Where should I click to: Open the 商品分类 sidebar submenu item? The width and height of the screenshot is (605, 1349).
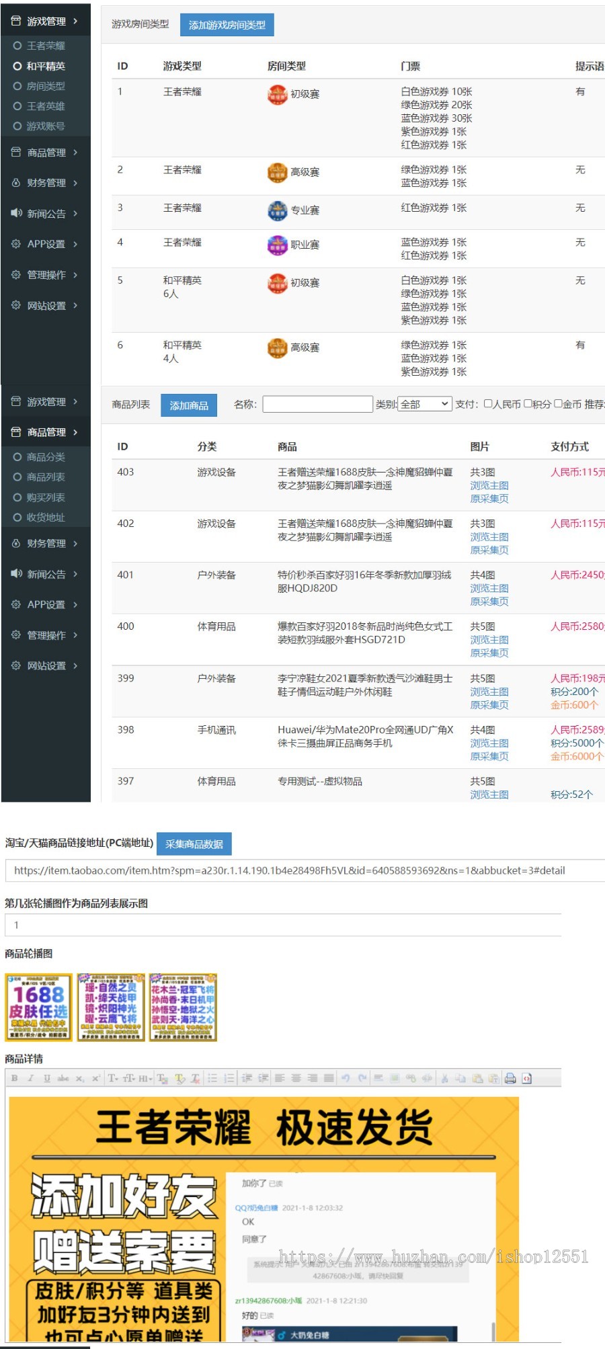pos(45,457)
